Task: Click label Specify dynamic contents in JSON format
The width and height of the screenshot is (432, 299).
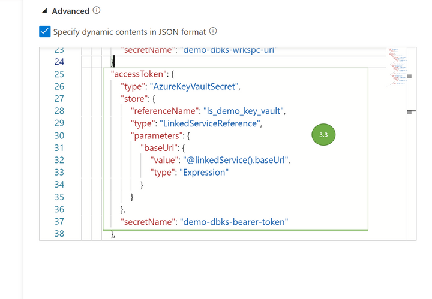Action: pyautogui.click(x=130, y=32)
